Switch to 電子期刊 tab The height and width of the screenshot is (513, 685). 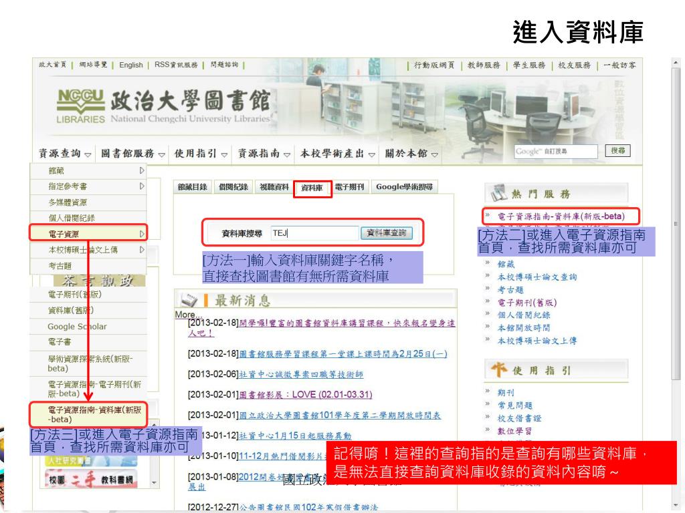point(349,187)
